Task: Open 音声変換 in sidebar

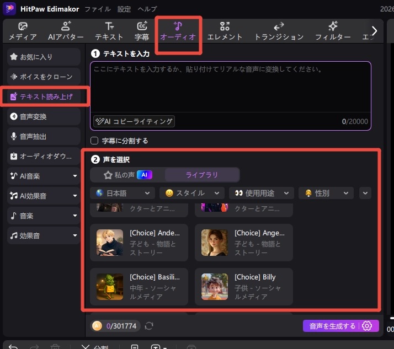Action: click(x=44, y=116)
